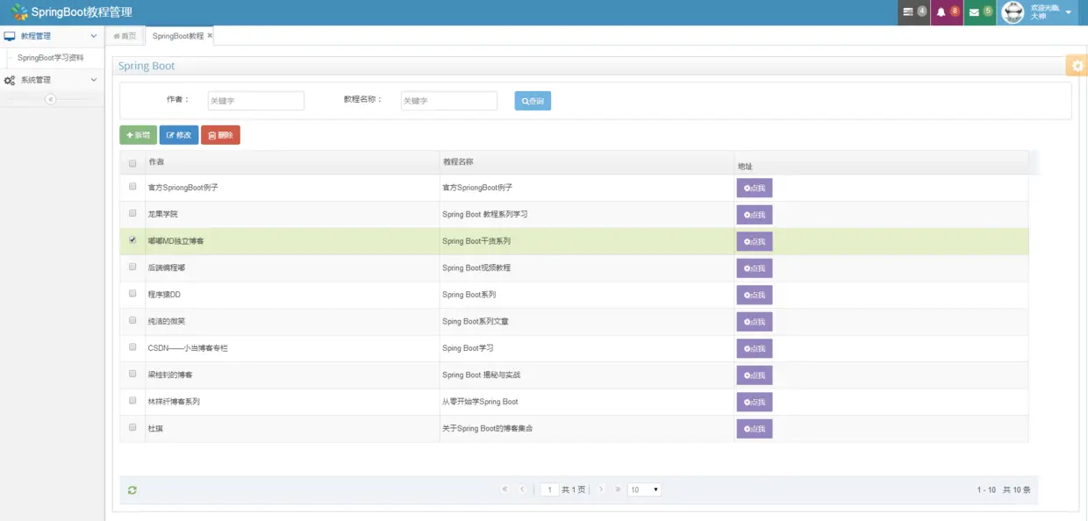Check the 龙果学院 row checkbox
1088x521 pixels.
(x=132, y=213)
